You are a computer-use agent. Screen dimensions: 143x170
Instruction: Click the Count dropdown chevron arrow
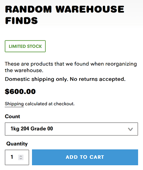click(130, 129)
